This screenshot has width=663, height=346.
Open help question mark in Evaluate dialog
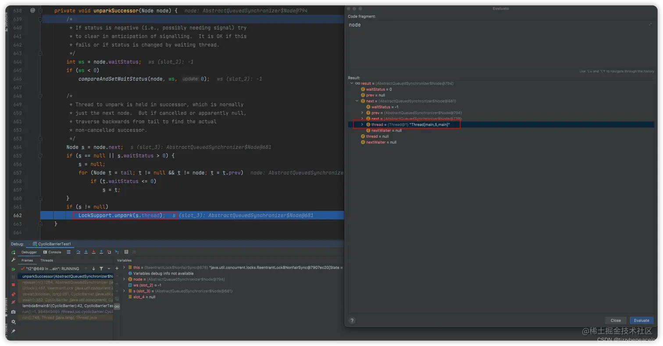[352, 321]
